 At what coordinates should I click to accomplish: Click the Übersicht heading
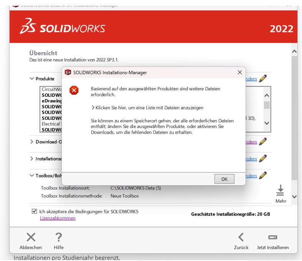[43, 53]
